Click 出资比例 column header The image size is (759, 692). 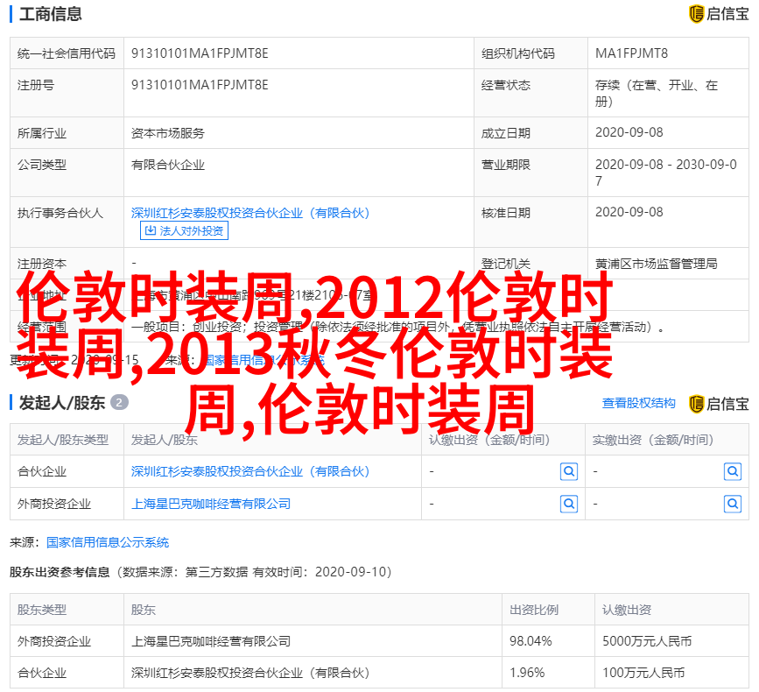coord(533,610)
